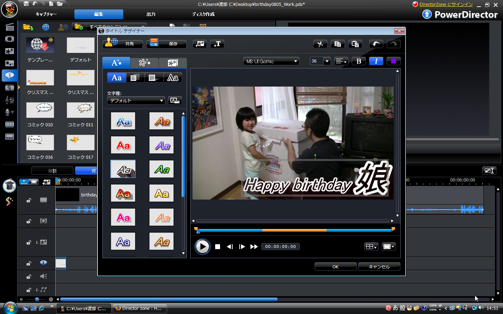Select the red Aa style preset
The height and width of the screenshot is (314, 503).
point(123,145)
